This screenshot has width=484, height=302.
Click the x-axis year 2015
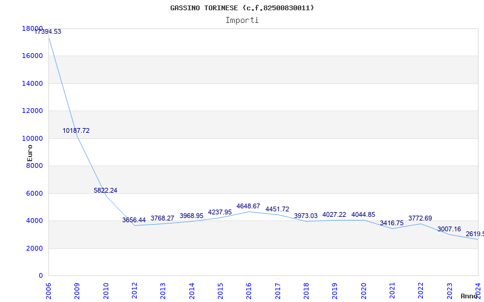click(220, 291)
